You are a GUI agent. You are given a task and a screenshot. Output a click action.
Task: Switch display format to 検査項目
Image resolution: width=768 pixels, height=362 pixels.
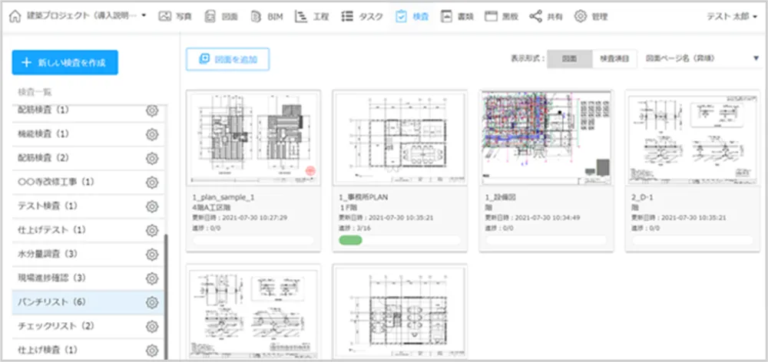click(614, 58)
